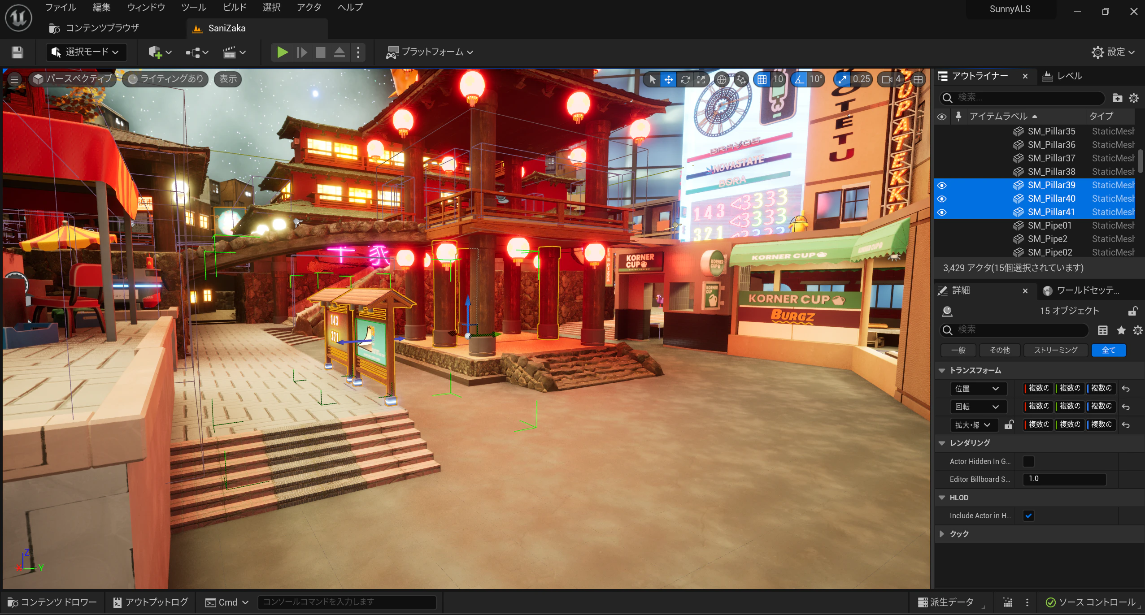The width and height of the screenshot is (1145, 615).
Task: Reset the 拡大・縮 scale values to default
Action: [x=1126, y=424]
